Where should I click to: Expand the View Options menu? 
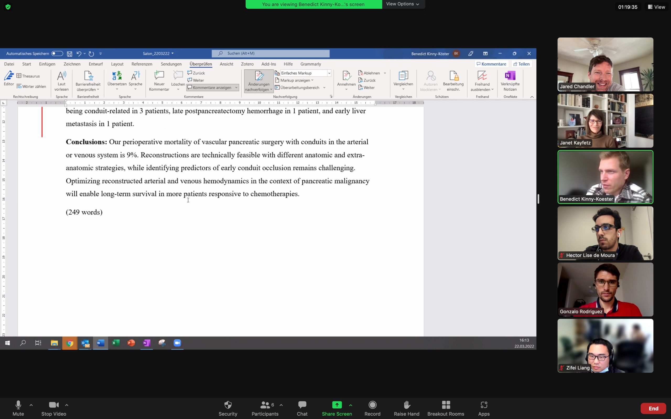[403, 4]
